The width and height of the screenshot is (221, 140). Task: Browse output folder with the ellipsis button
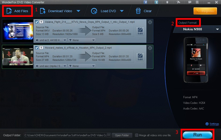coord(109,135)
